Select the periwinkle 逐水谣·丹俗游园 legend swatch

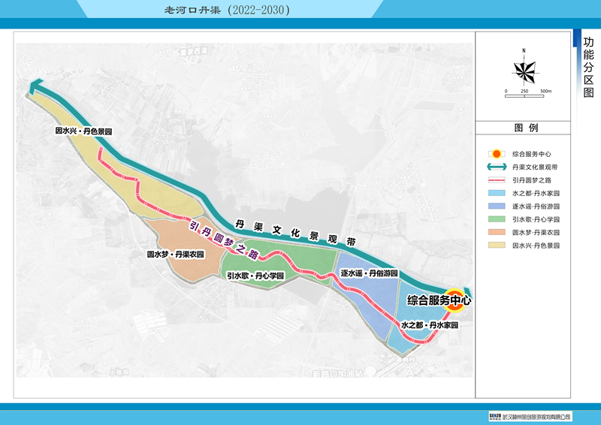pos(496,206)
